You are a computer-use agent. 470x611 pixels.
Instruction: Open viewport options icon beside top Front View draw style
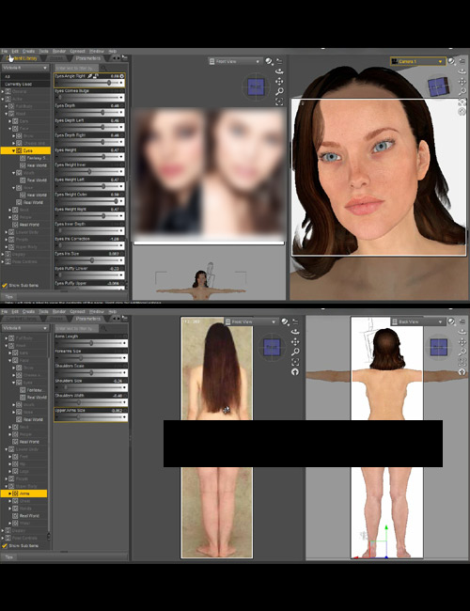coord(279,61)
